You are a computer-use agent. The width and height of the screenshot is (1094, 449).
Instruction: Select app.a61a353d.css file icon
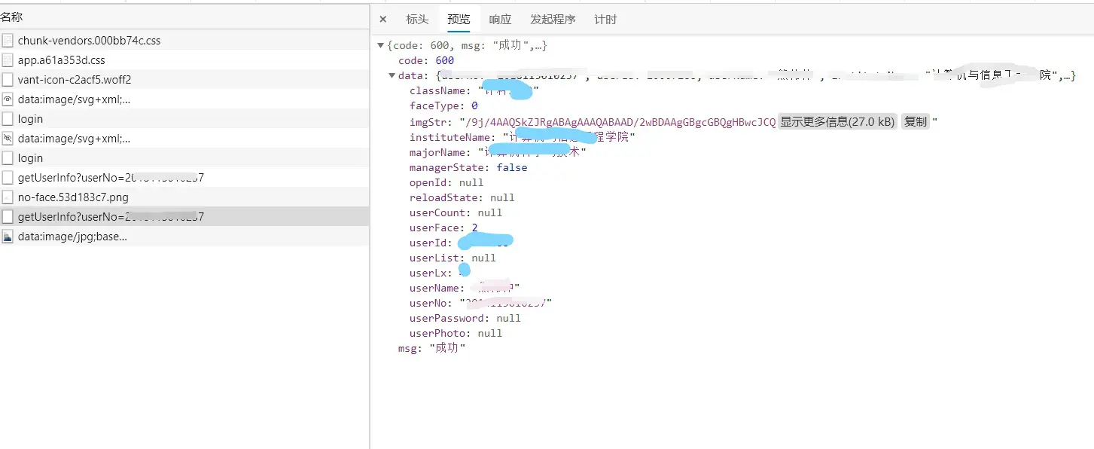click(8, 60)
